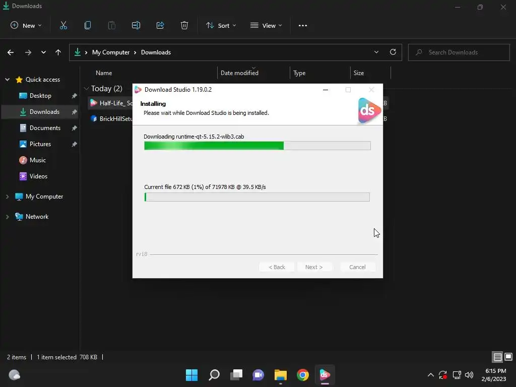Open Documents in sidebar
The height and width of the screenshot is (387, 516).
[x=40, y=128]
